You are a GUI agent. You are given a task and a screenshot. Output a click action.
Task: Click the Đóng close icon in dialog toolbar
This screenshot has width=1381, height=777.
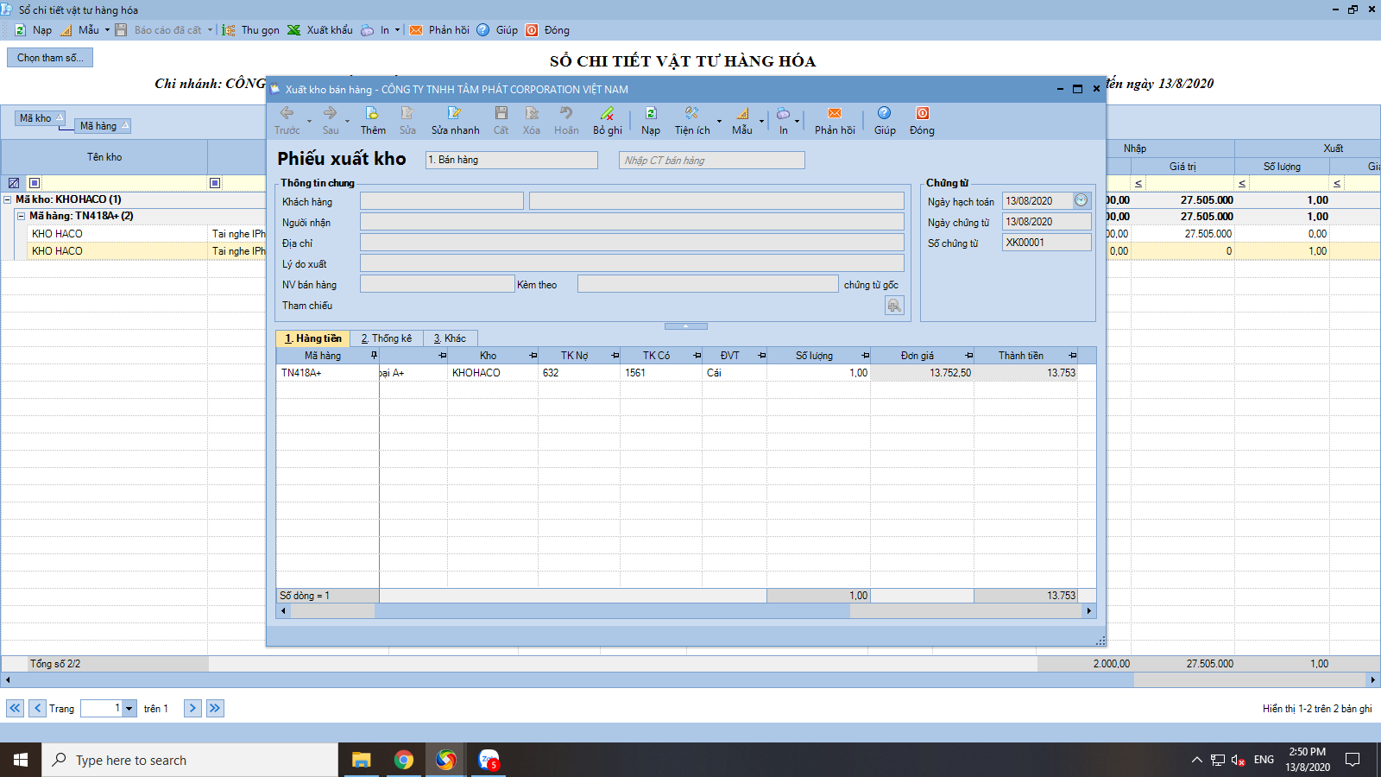922,114
